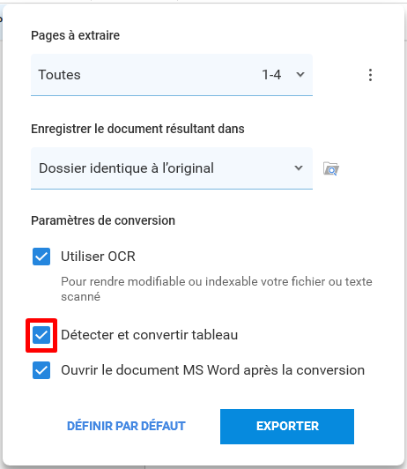Click the 1-4 page range value
Viewport: 407px width, 469px height.
tap(271, 75)
